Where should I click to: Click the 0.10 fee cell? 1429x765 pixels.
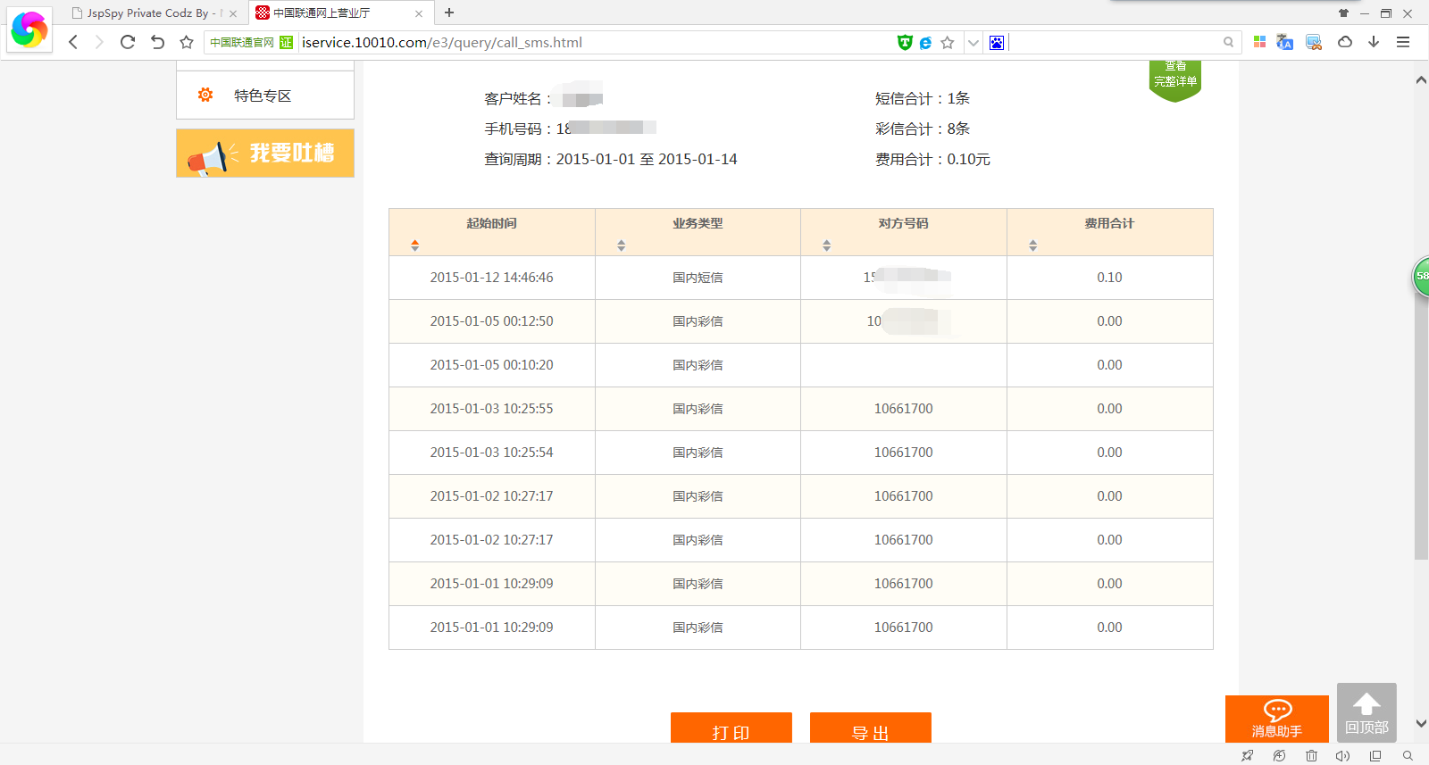tap(1109, 278)
